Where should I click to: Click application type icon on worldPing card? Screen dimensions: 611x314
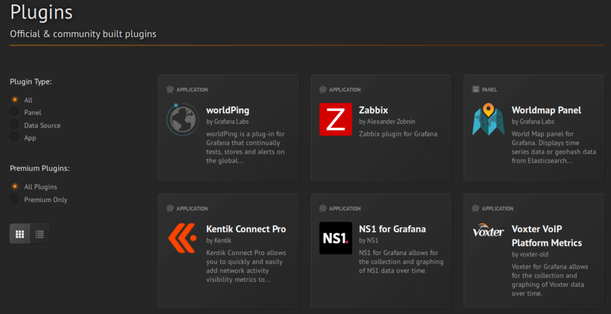coord(170,89)
